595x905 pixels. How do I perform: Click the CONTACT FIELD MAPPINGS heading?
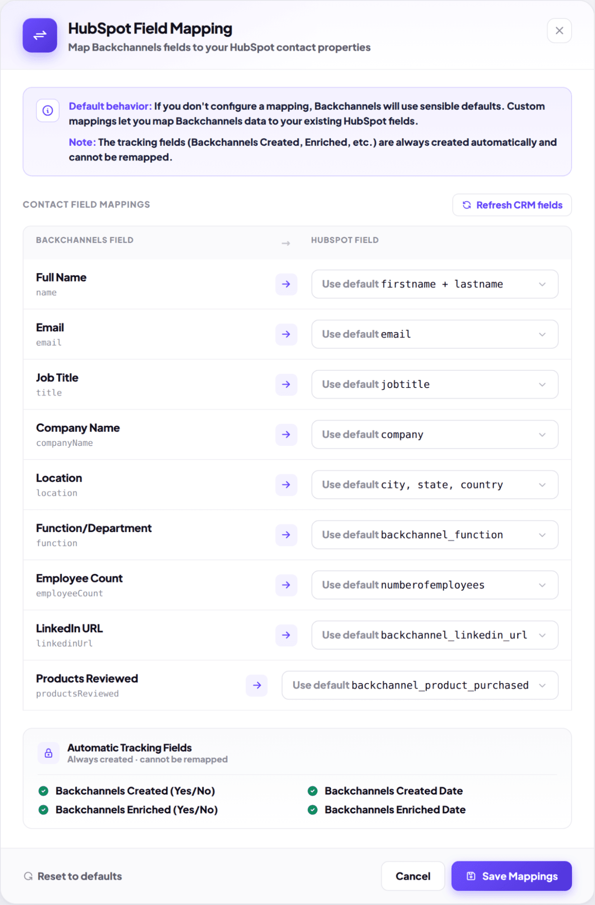click(86, 205)
